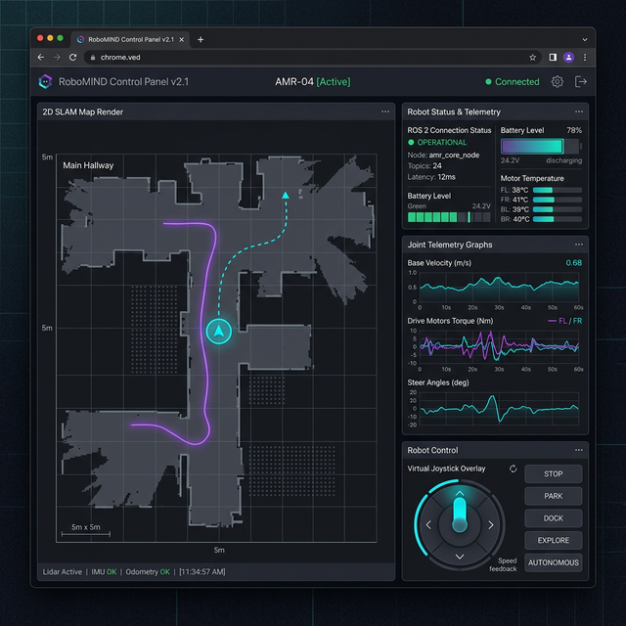Open the settings gear in the header

coord(558,82)
